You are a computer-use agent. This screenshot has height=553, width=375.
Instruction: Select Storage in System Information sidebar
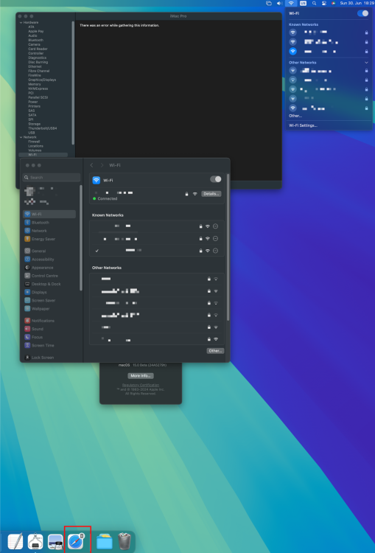click(35, 124)
